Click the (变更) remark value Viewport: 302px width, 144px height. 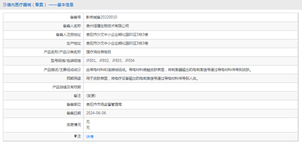click(x=91, y=96)
